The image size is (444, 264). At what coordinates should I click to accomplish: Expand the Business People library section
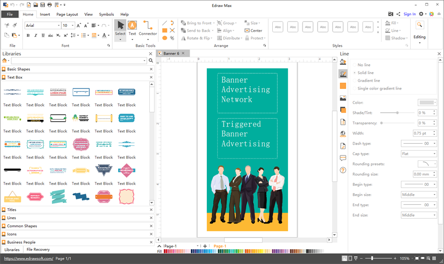[x=21, y=242]
